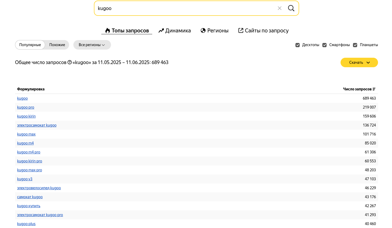Select the Популярные option
Viewport: 392px width, 228px height.
[30, 45]
